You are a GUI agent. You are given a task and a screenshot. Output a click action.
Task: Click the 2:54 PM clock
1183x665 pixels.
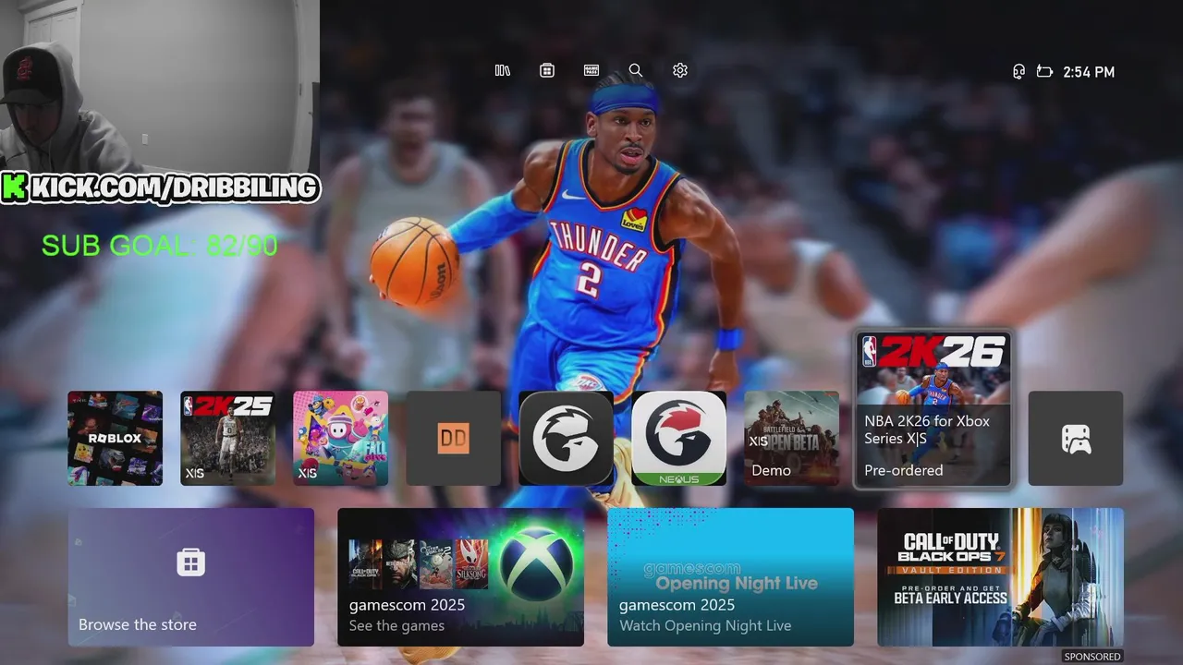click(1089, 71)
